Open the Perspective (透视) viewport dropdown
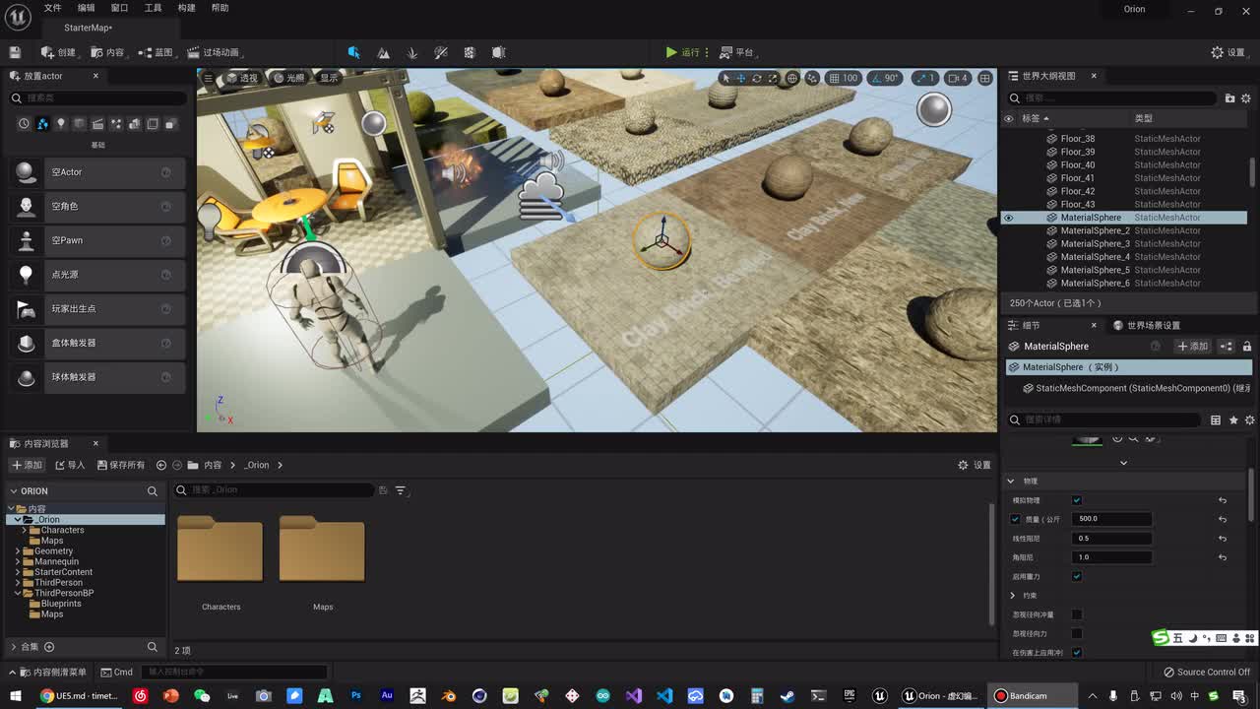Viewport: 1260px width, 709px height. 242,78
